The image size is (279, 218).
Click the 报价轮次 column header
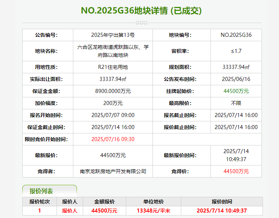(x=39, y=202)
